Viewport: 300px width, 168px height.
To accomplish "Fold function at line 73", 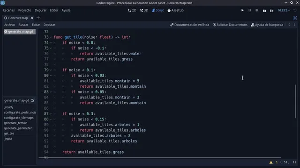I will tap(51, 37).
